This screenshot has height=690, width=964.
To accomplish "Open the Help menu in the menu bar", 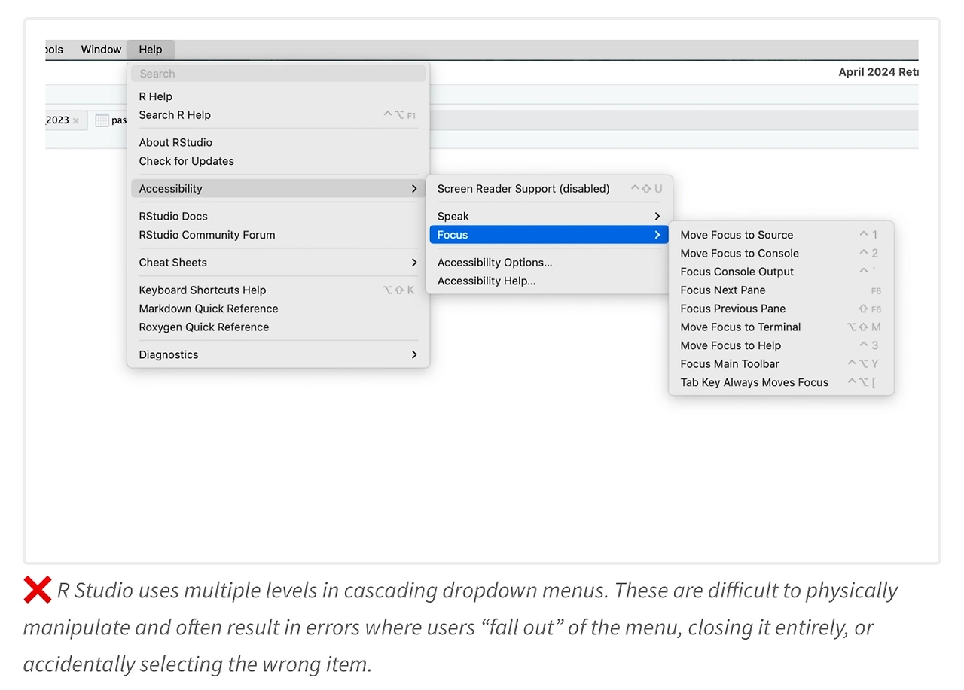I will [x=151, y=50].
